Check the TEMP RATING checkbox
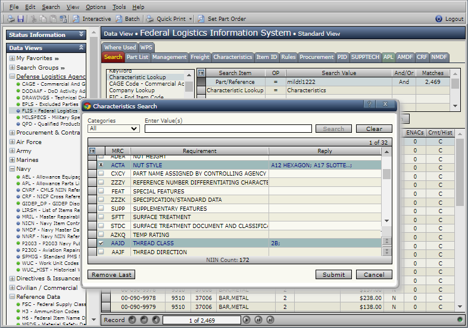 pos(101,235)
